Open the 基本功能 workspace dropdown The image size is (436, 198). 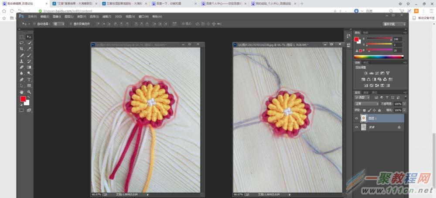(x=394, y=24)
